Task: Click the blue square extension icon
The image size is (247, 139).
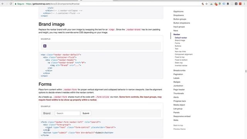Action: pos(224,4)
